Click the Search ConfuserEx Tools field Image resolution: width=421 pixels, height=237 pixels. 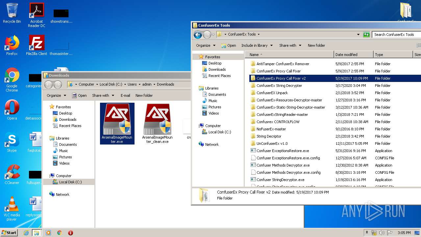tap(397, 34)
